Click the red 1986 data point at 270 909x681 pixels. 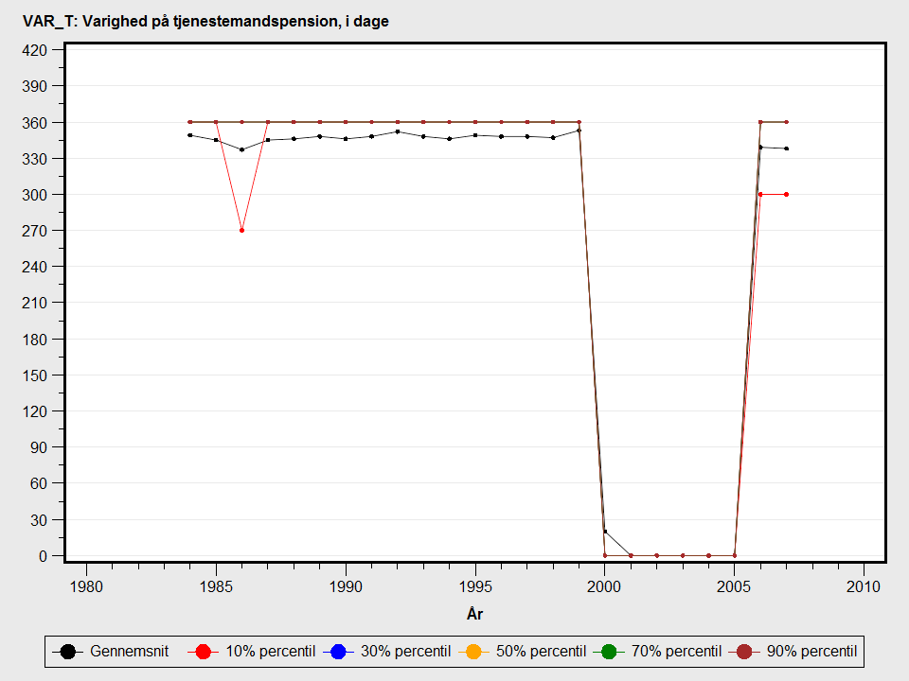(x=241, y=230)
